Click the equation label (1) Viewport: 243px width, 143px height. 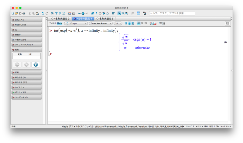(x=225, y=42)
